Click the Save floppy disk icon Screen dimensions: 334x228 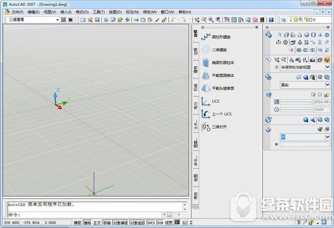point(97,20)
